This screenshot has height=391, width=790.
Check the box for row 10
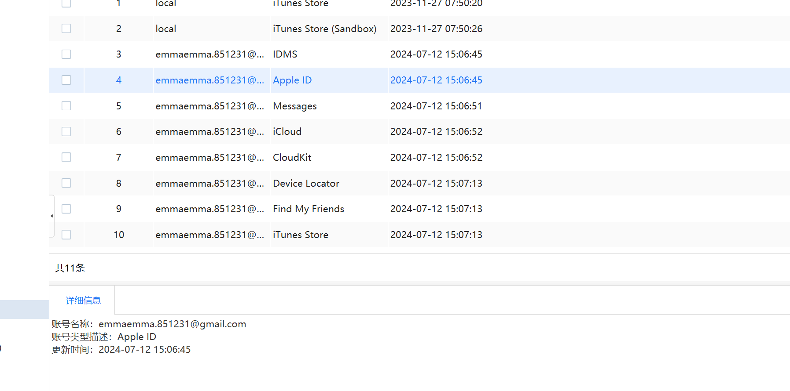click(x=66, y=235)
